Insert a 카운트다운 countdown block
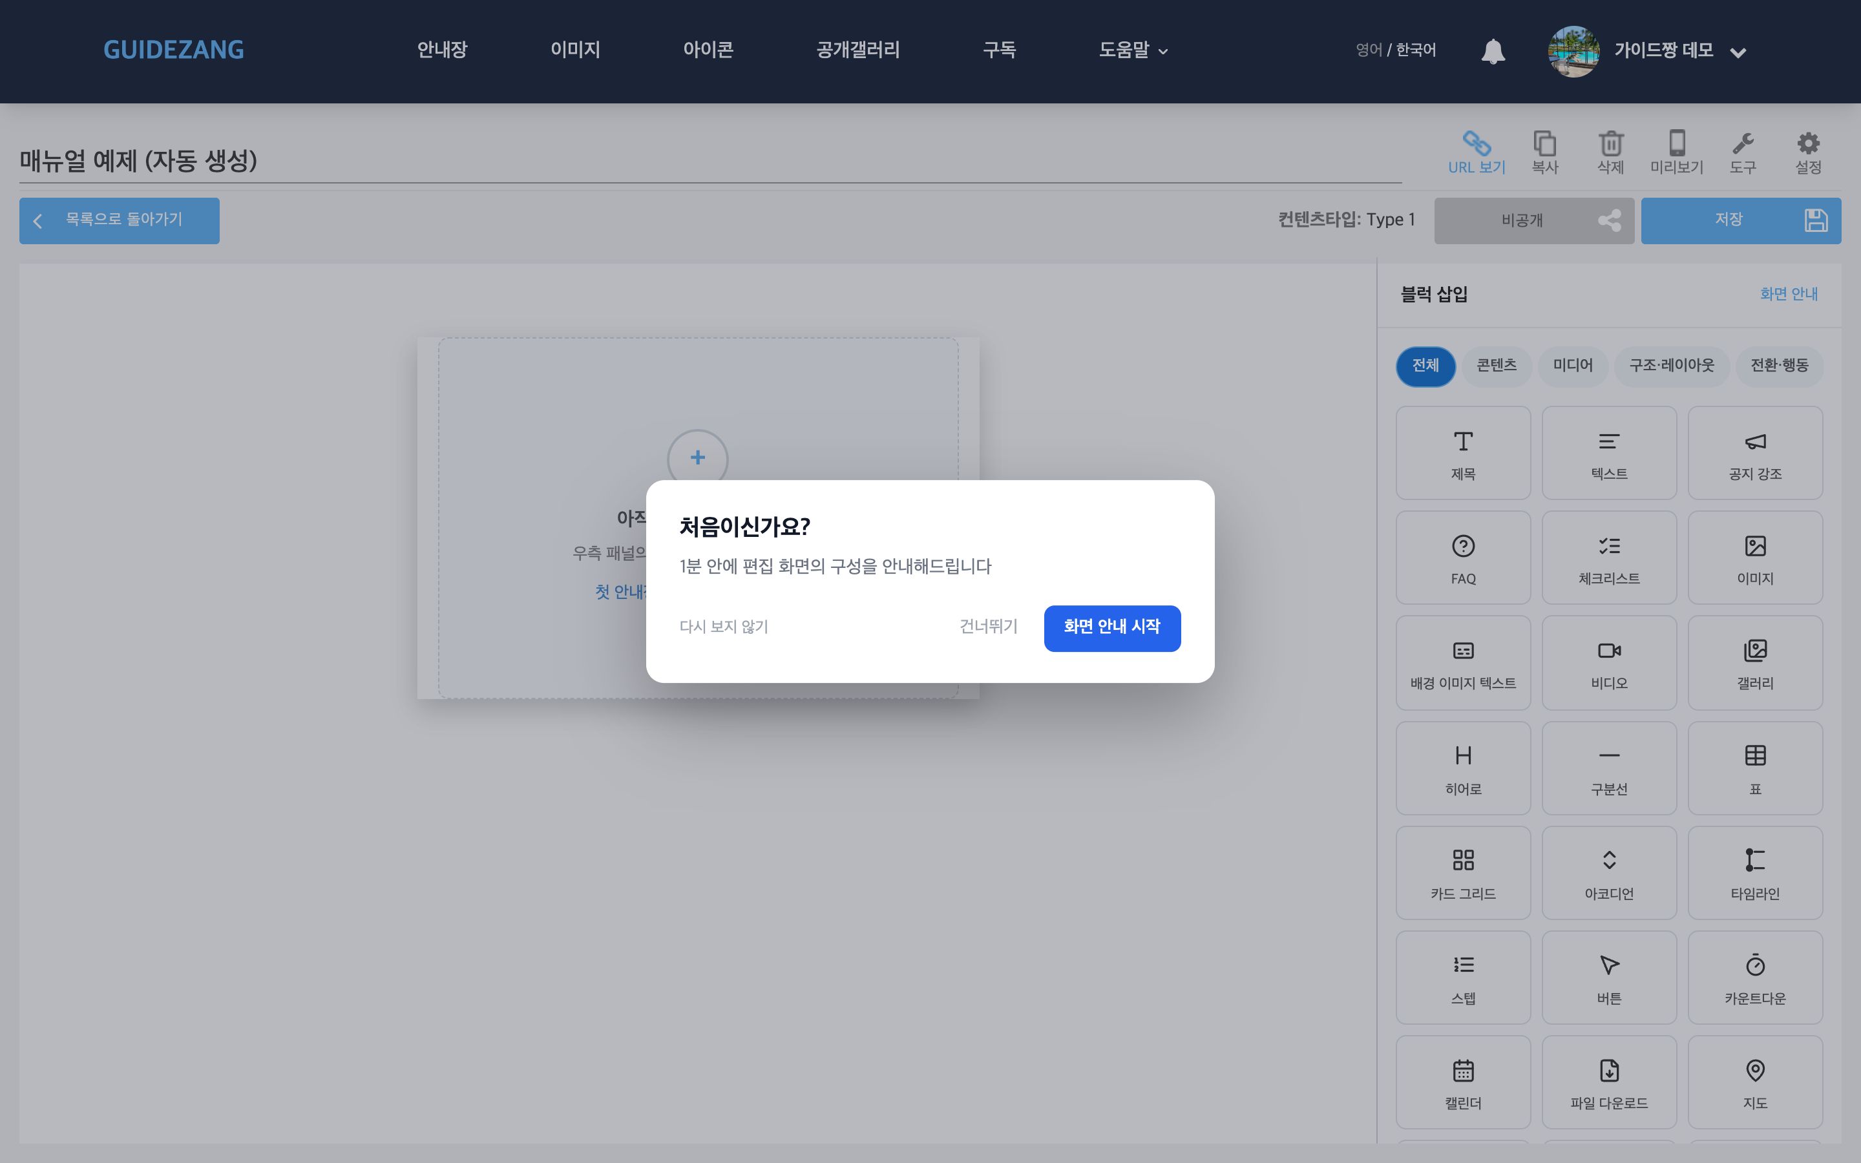The height and width of the screenshot is (1163, 1861). click(1755, 977)
